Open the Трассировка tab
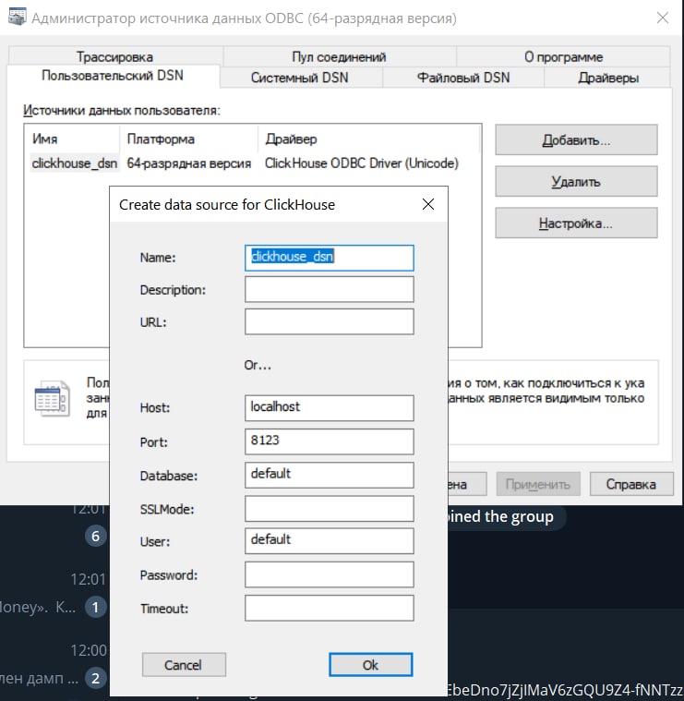Image resolution: width=684 pixels, height=701 pixels. 114,56
